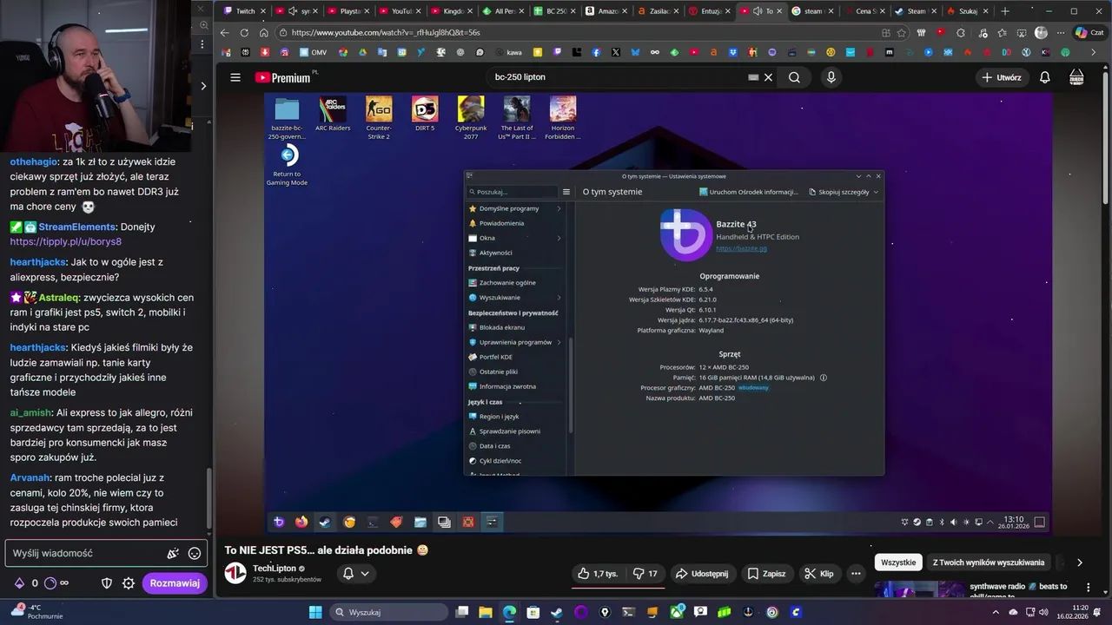Open the browser home page
This screenshot has width=1112, height=625.
(264, 33)
